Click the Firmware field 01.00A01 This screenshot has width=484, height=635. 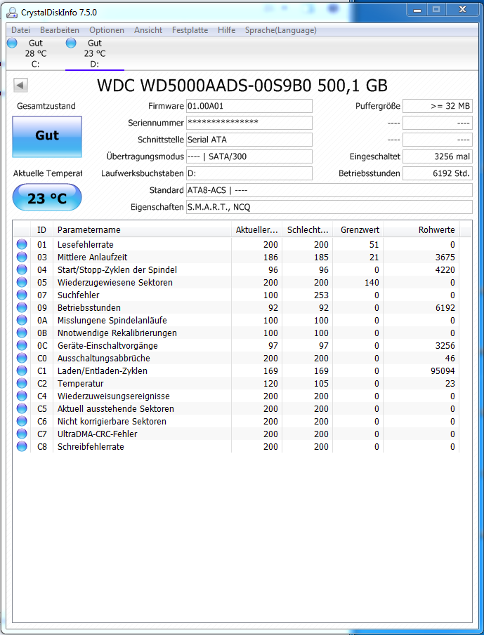point(249,106)
